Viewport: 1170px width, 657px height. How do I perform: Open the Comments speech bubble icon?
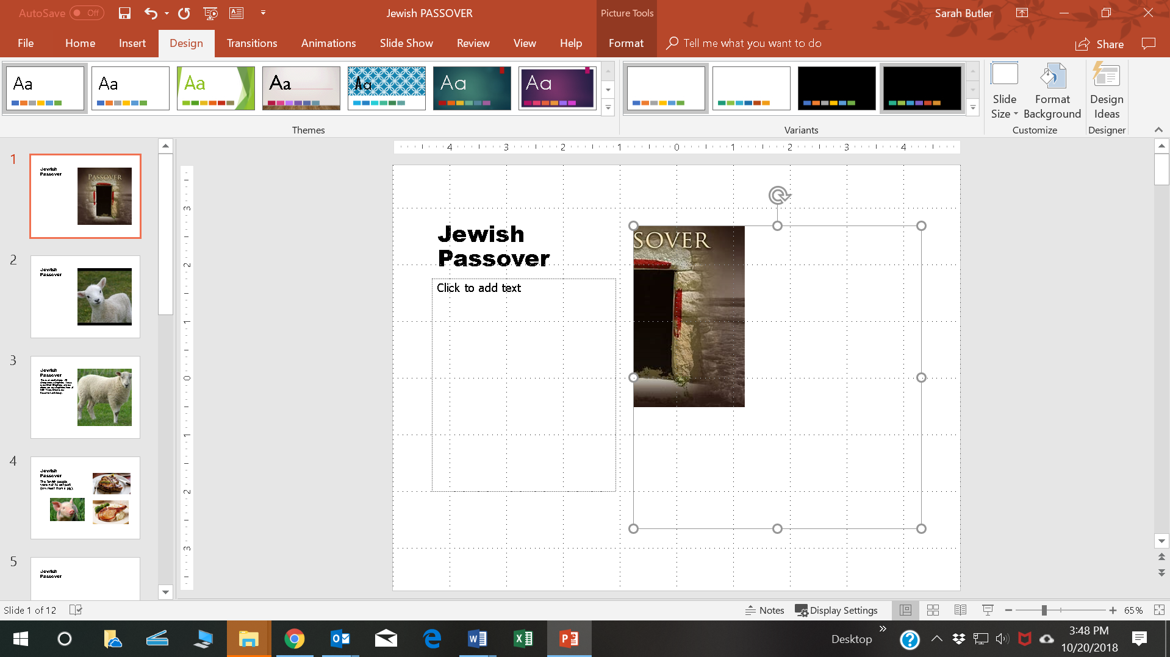(x=1149, y=43)
